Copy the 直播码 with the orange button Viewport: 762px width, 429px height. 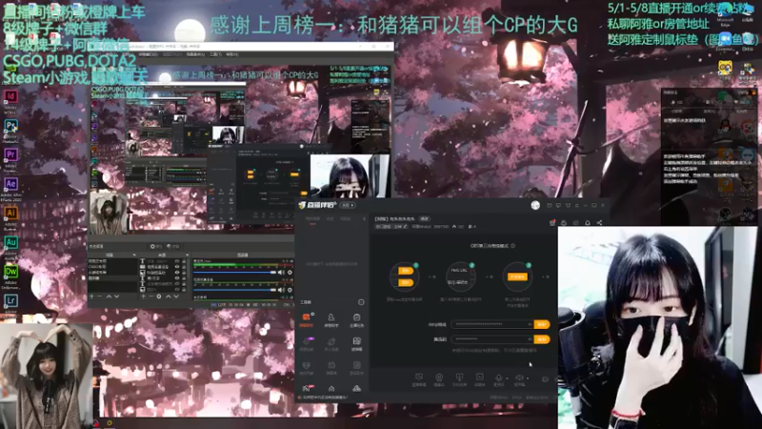[542, 339]
